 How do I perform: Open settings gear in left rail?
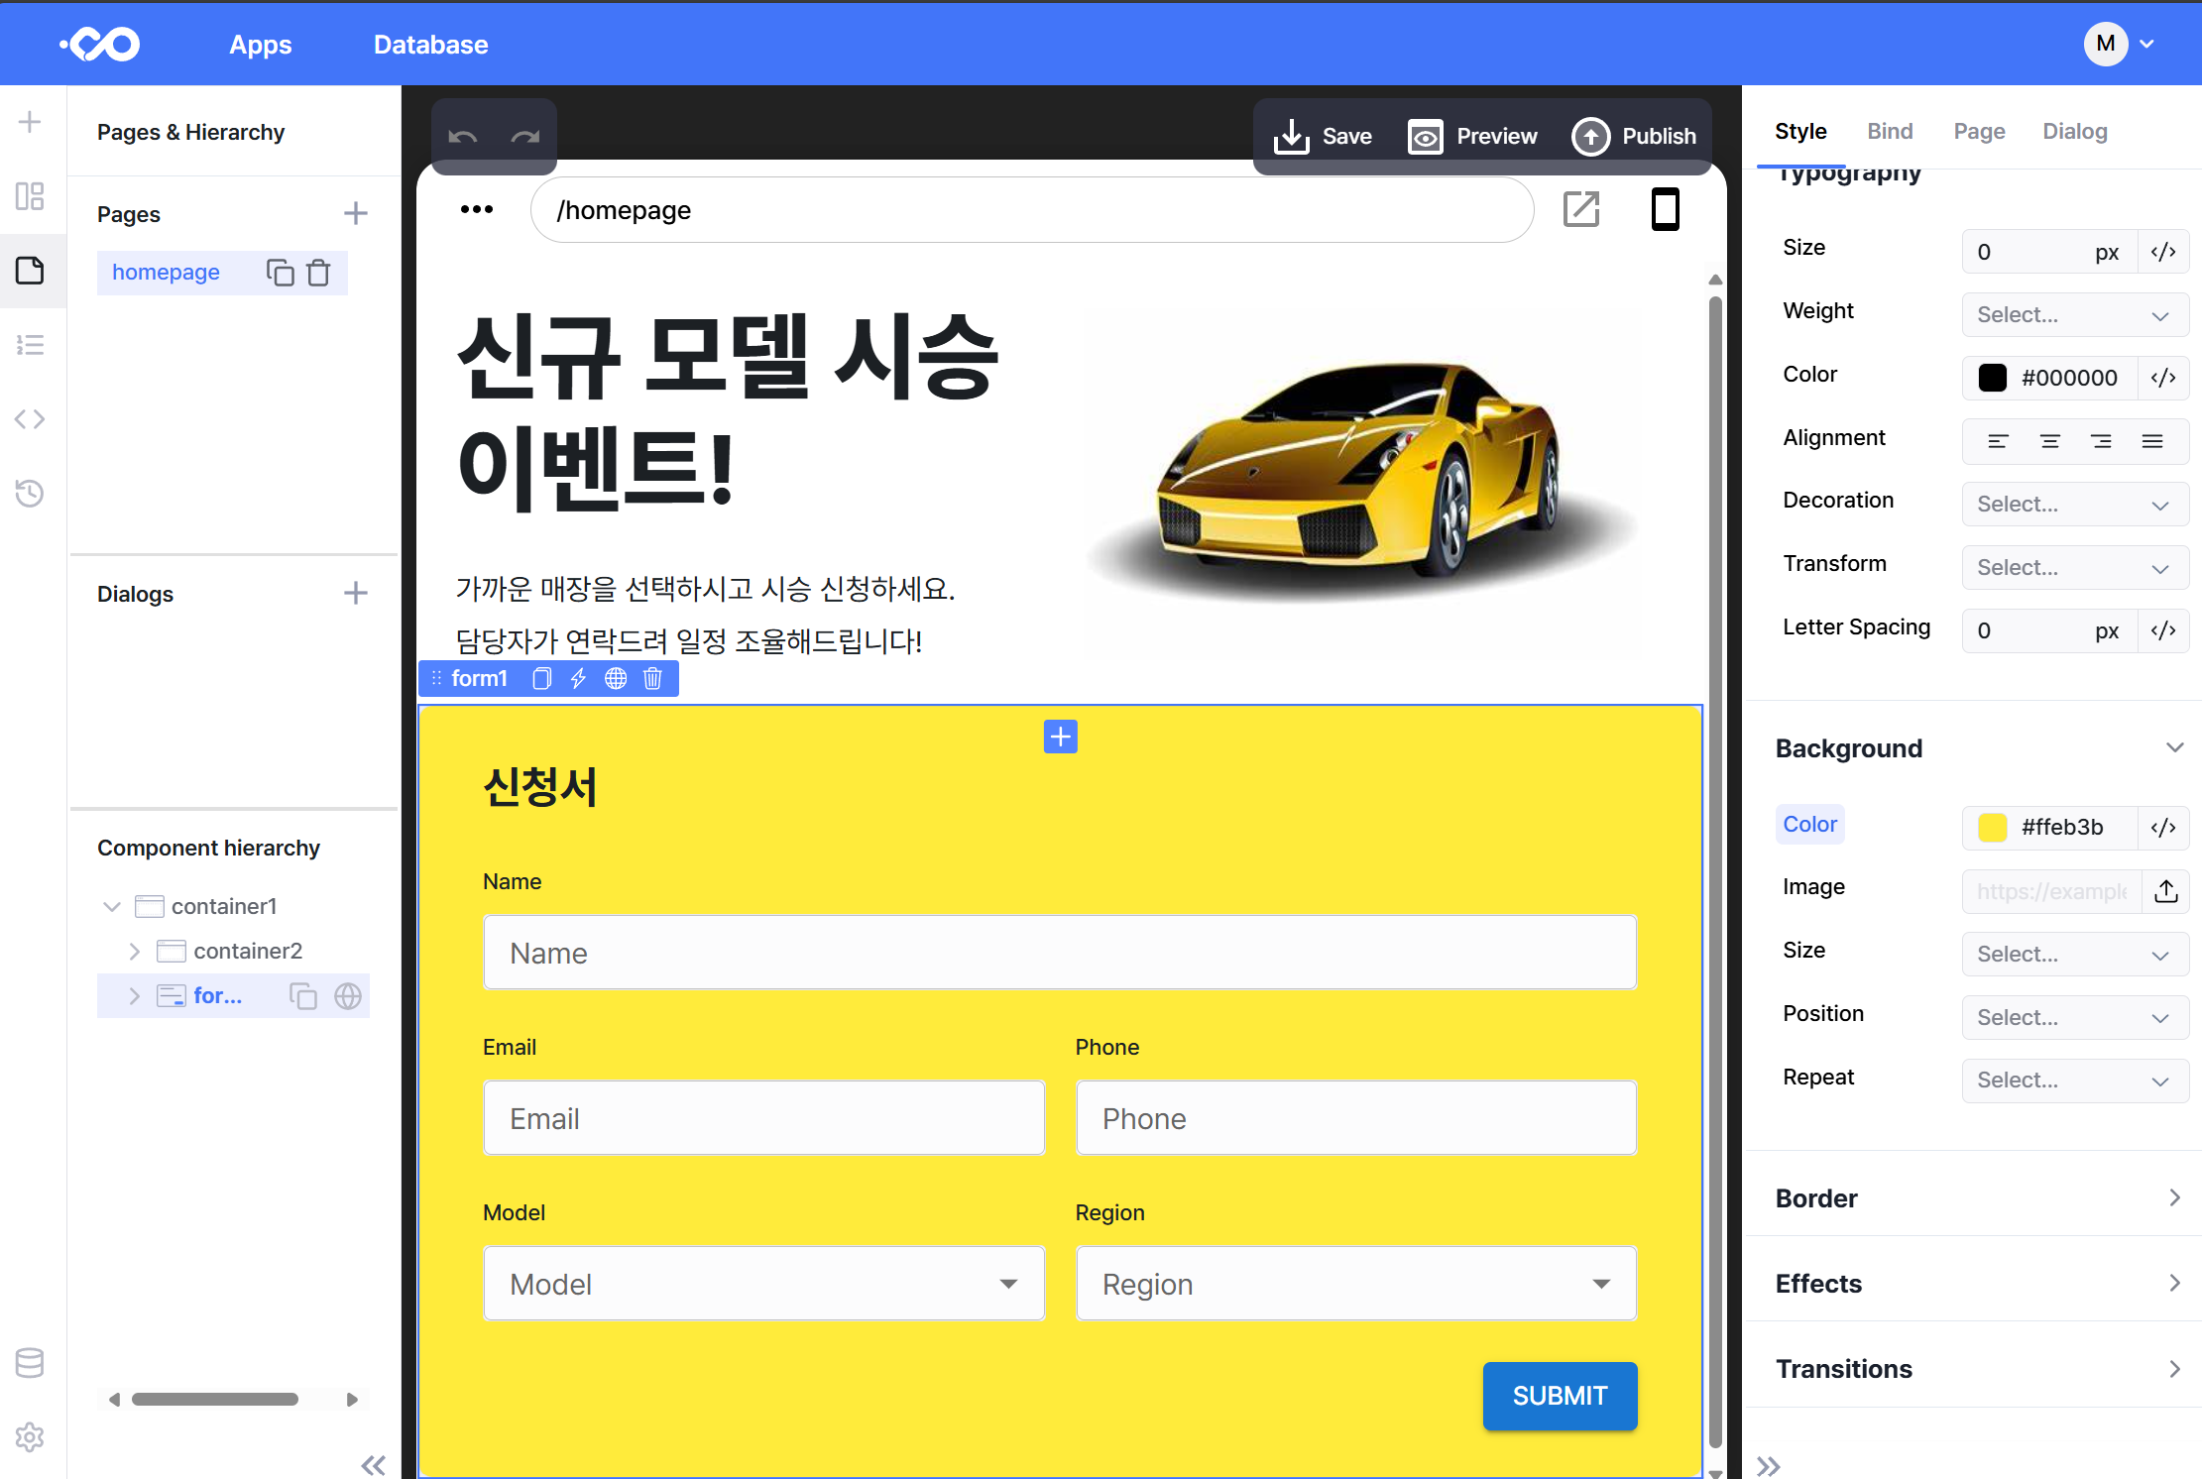tap(30, 1437)
